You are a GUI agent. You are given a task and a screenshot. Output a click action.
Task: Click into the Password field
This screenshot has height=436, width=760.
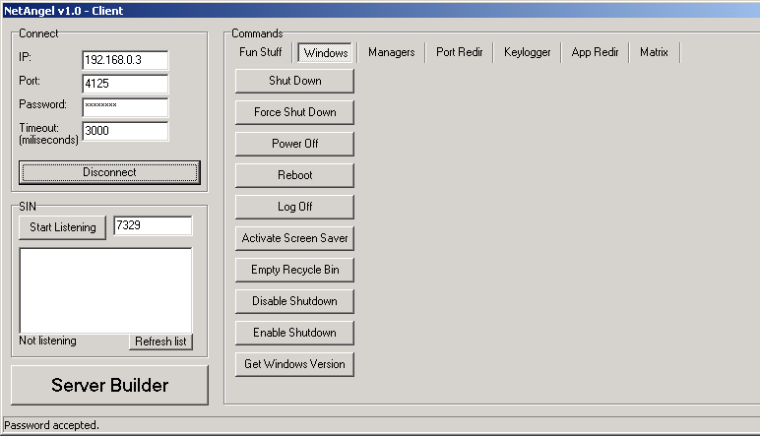coord(125,107)
